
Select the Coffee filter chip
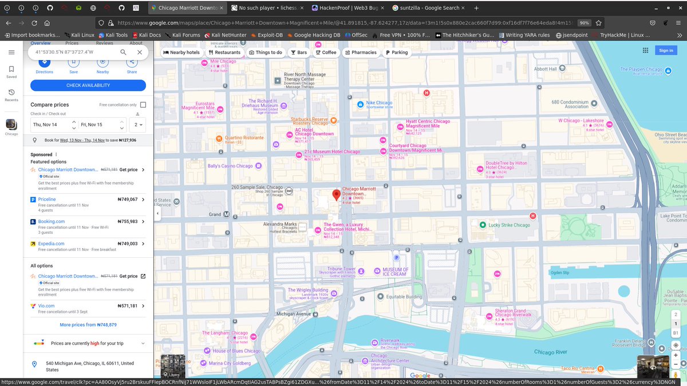326,52
